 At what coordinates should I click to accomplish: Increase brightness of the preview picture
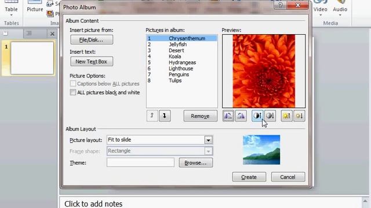click(x=287, y=116)
